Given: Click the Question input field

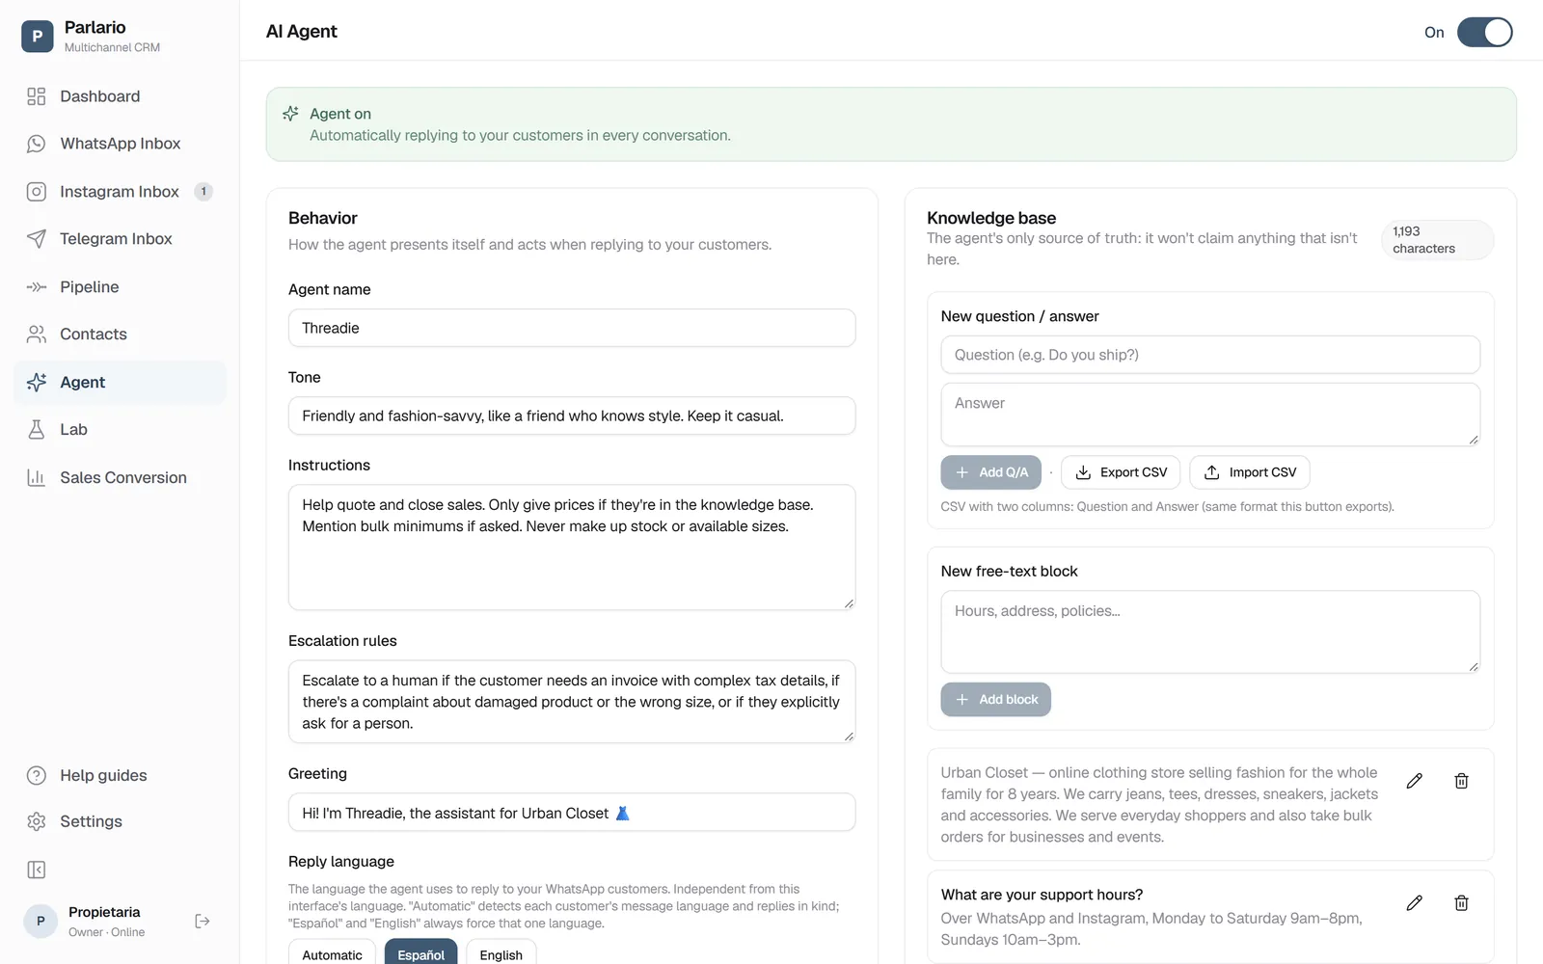Looking at the screenshot, I should [1210, 355].
